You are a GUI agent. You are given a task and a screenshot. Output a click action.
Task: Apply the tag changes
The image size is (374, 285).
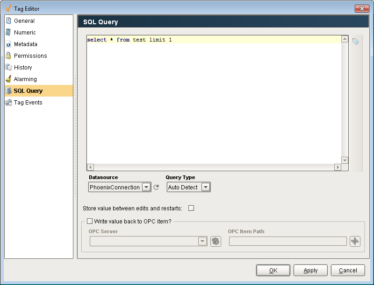(x=310, y=270)
